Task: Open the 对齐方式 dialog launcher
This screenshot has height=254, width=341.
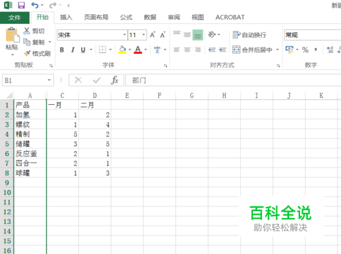Action: [x=278, y=65]
